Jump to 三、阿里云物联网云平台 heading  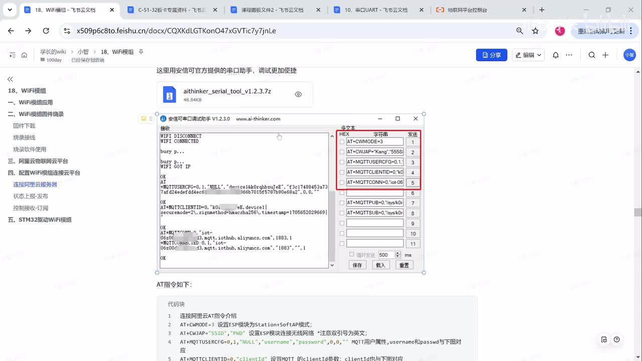click(38, 161)
